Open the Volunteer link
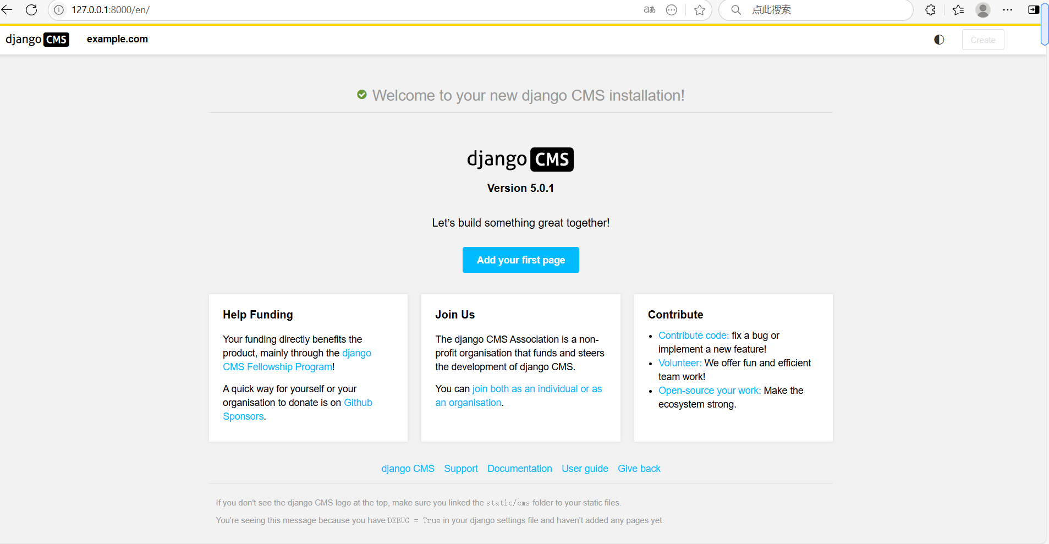The image size is (1049, 544). pyautogui.click(x=680, y=363)
